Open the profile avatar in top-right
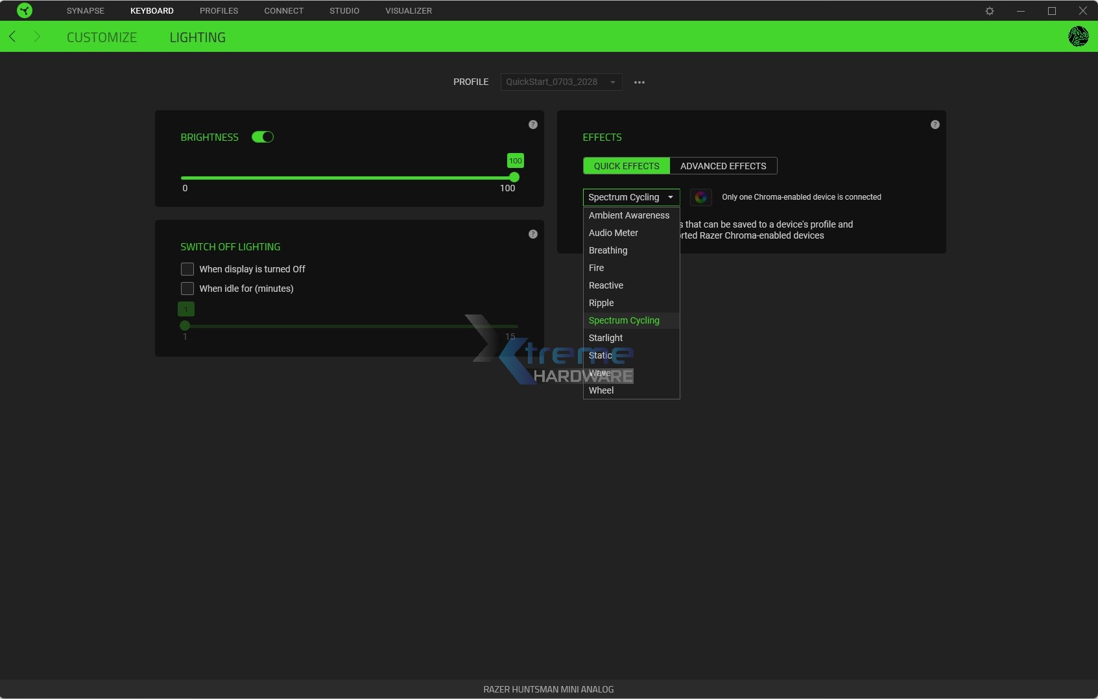Screen dimensions: 1098x699 tap(1078, 36)
